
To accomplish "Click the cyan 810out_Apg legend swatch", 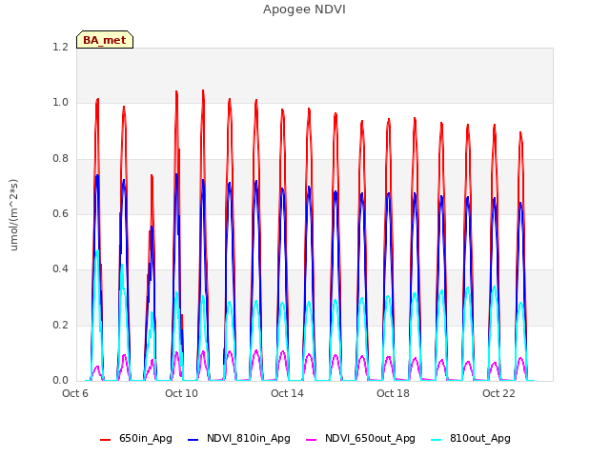I will (437, 440).
